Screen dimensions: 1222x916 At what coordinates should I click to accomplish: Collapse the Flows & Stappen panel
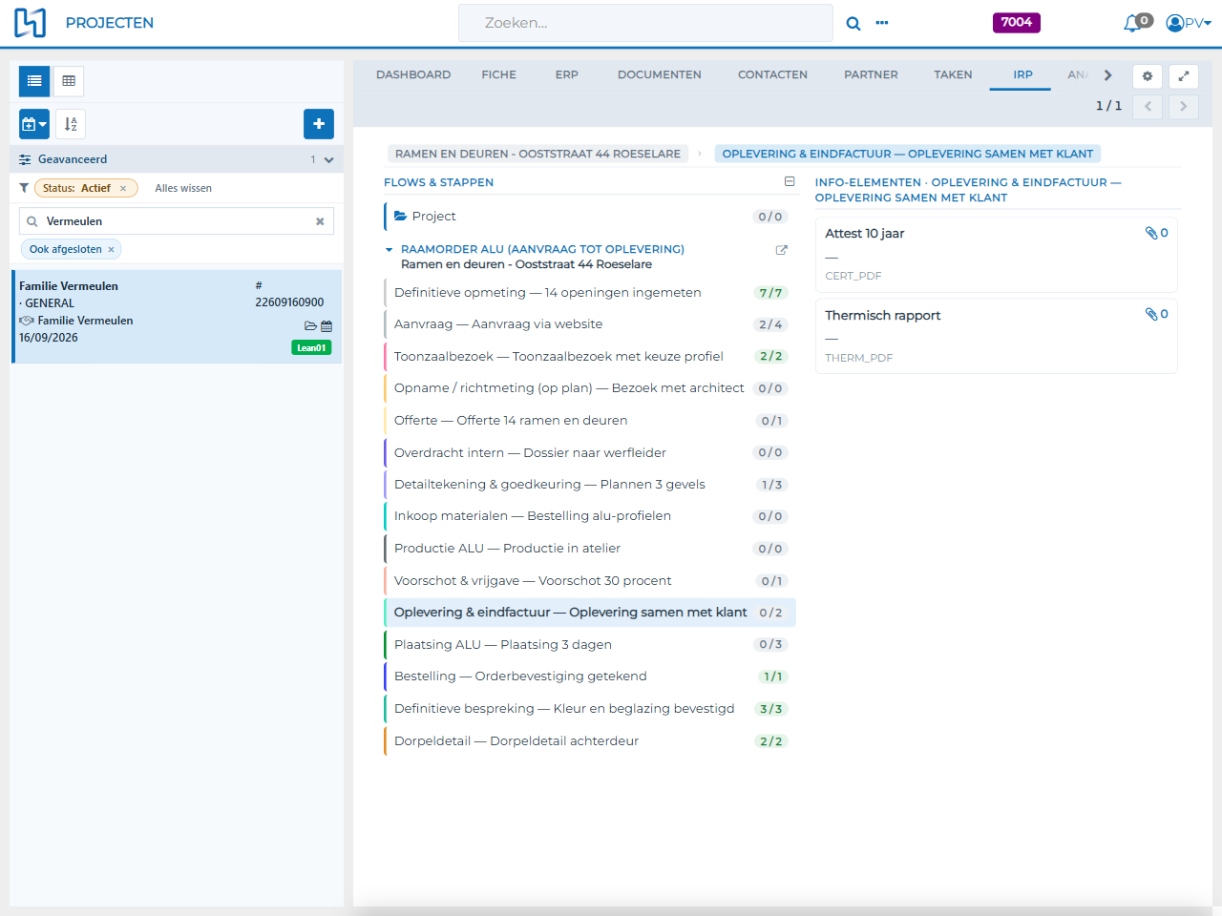(x=790, y=181)
